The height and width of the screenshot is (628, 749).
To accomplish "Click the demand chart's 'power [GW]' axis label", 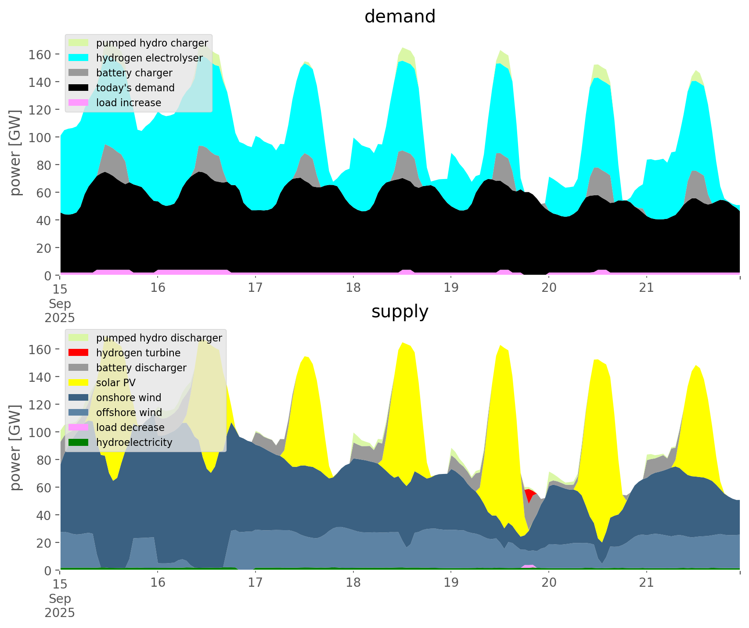I will pyautogui.click(x=15, y=153).
